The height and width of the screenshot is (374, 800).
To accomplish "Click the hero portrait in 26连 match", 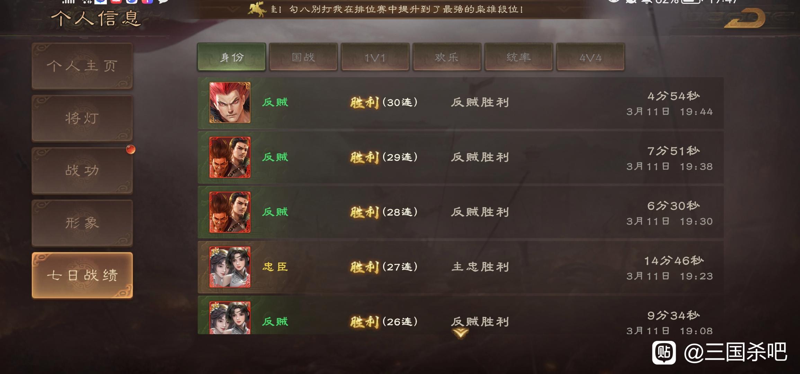I will pos(230,318).
